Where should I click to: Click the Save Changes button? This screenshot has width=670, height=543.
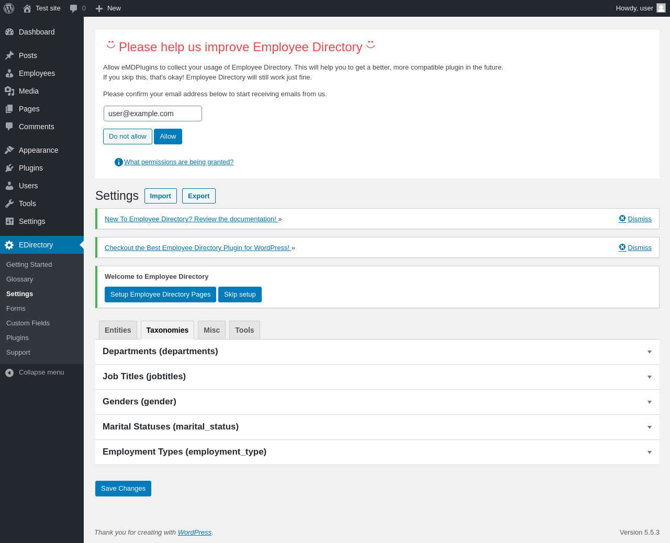tap(123, 489)
